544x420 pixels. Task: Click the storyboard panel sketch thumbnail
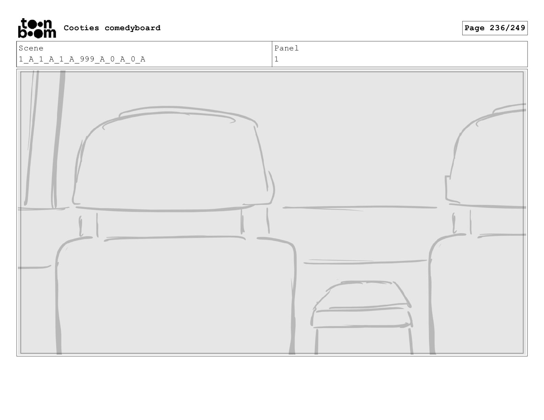[272, 212]
